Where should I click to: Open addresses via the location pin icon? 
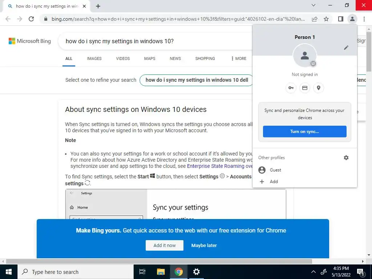coord(319,88)
